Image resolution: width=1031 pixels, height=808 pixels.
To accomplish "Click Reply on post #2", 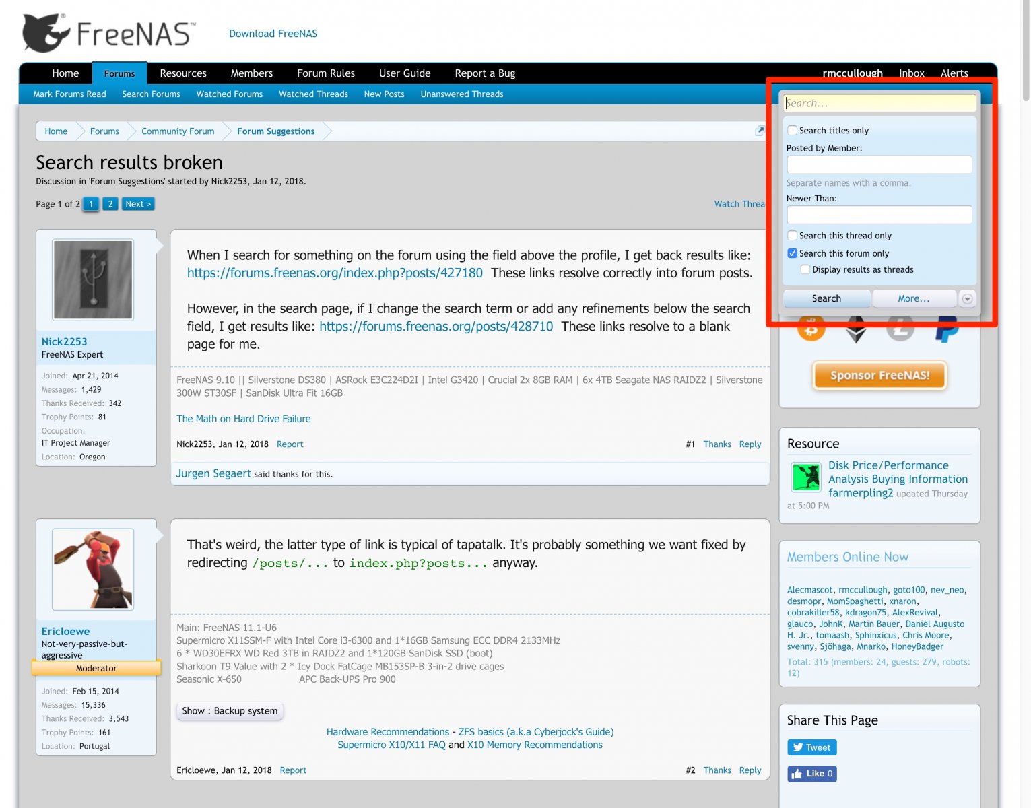I will 750,770.
